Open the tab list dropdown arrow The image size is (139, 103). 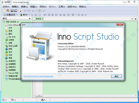(132, 19)
